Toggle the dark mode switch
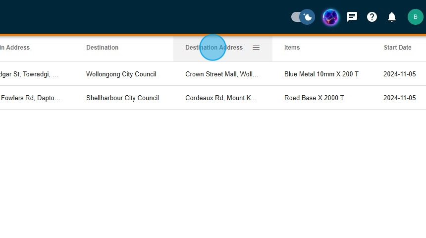 tap(303, 17)
